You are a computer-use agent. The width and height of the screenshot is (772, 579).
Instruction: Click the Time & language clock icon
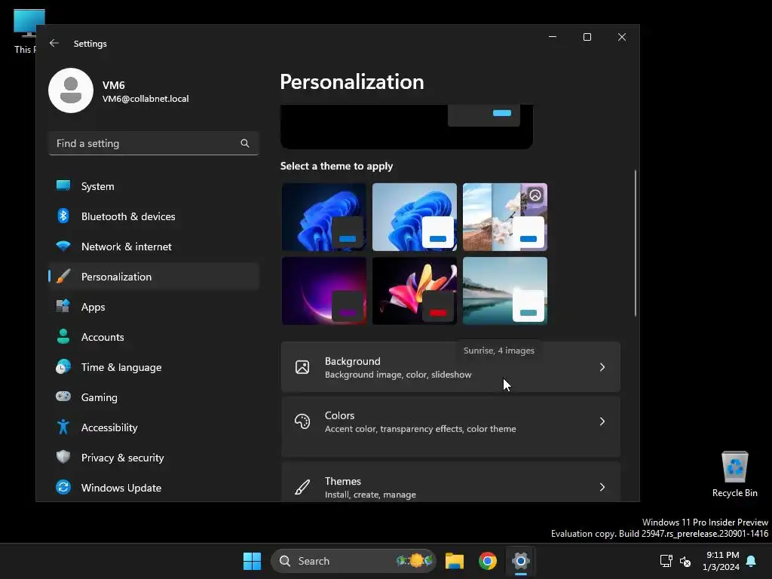click(x=63, y=367)
